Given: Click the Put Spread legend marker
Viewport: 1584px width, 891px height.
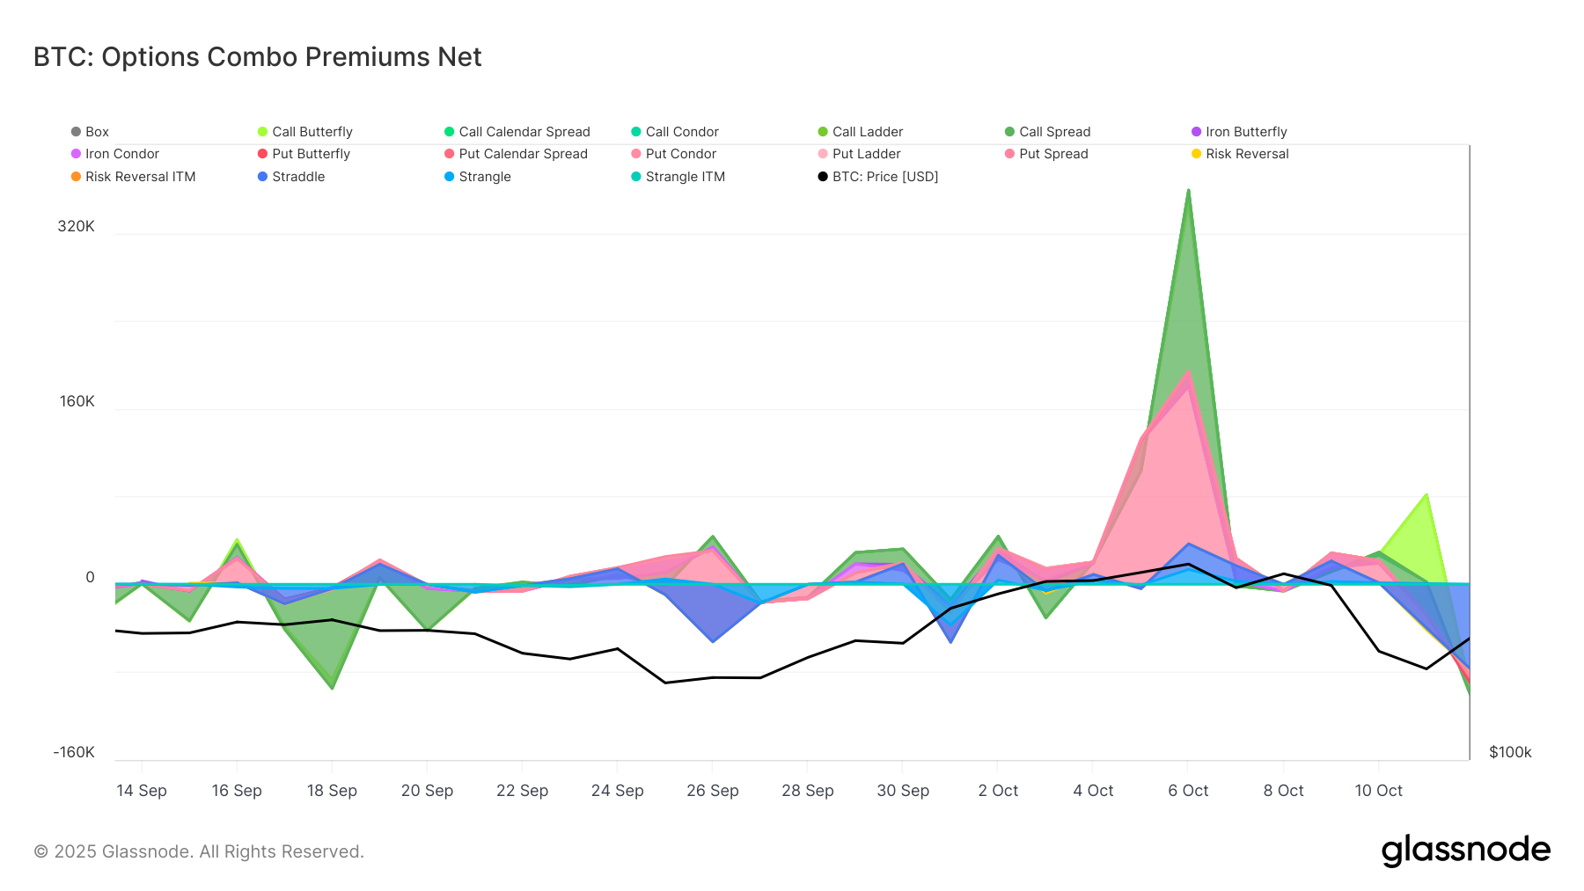Looking at the screenshot, I should coord(1008,154).
